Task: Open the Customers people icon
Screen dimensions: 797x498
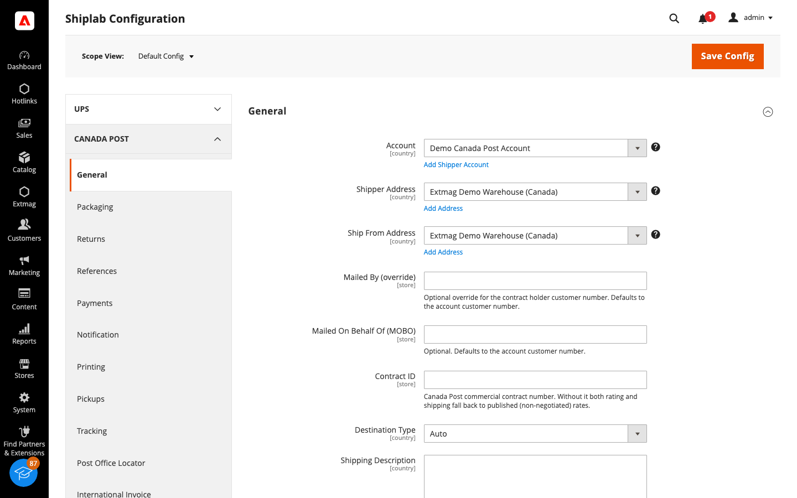Action: pos(24,224)
